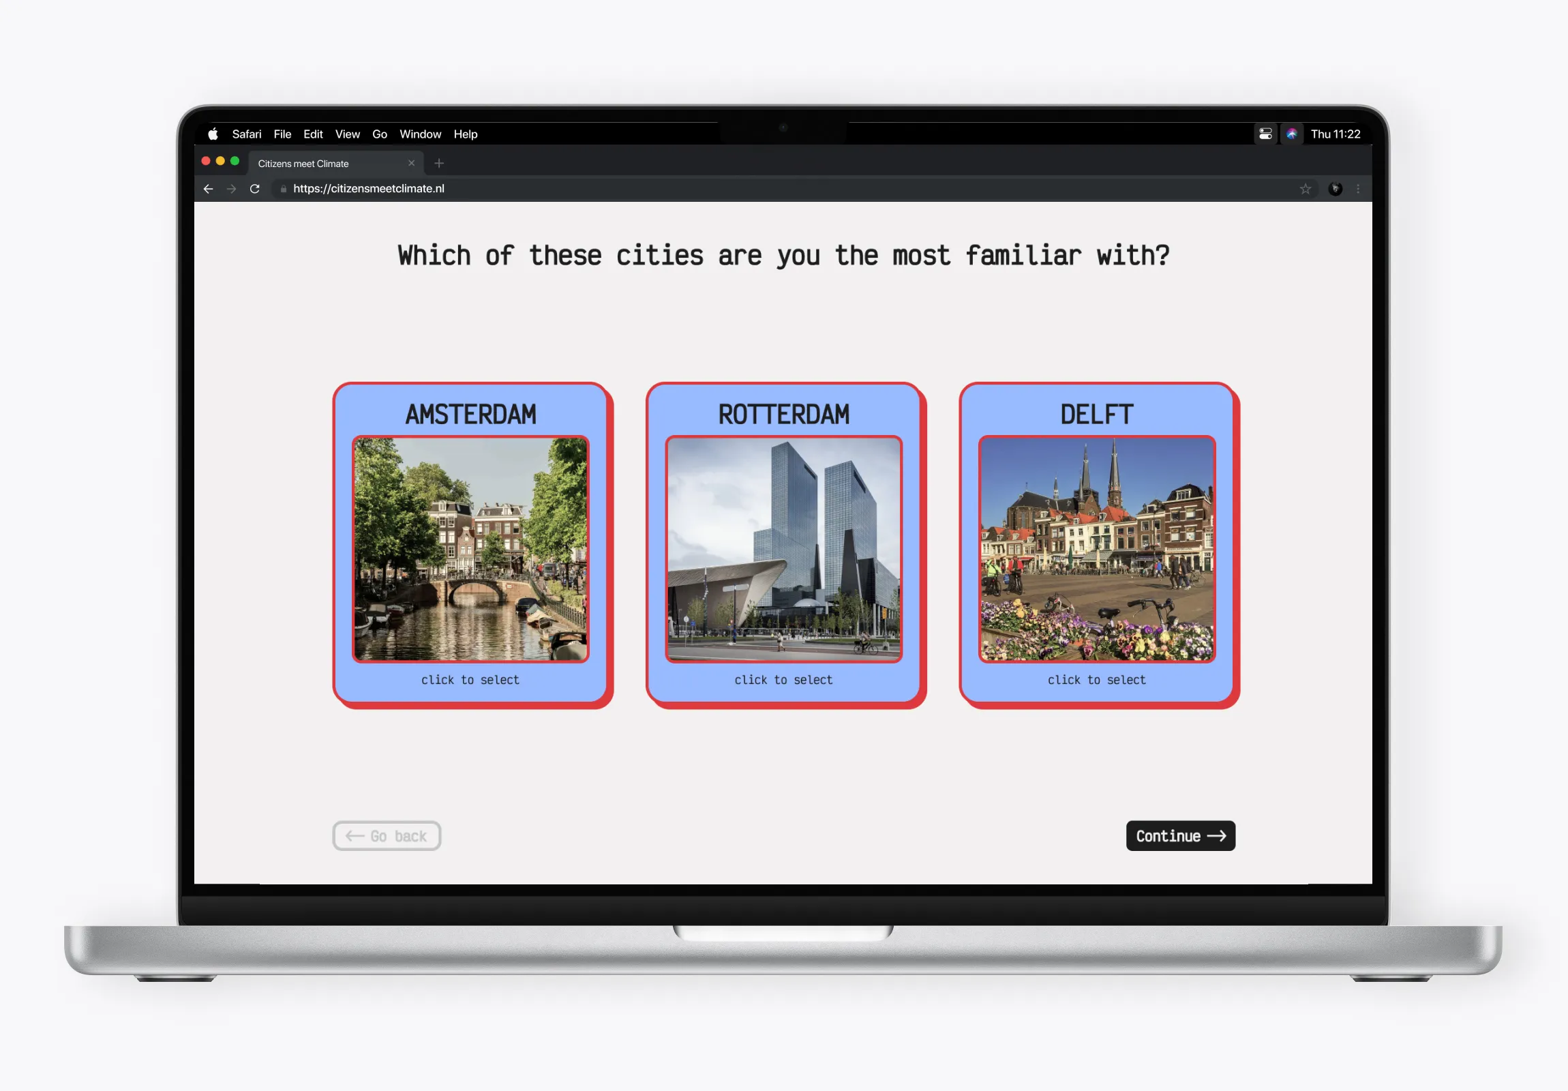Reload the current page
The height and width of the screenshot is (1091, 1568).
255,189
